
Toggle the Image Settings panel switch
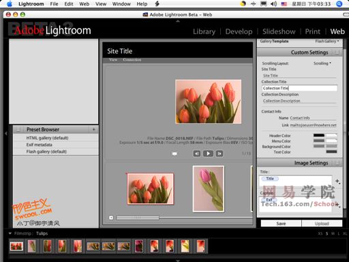pyautogui.click(x=337, y=163)
